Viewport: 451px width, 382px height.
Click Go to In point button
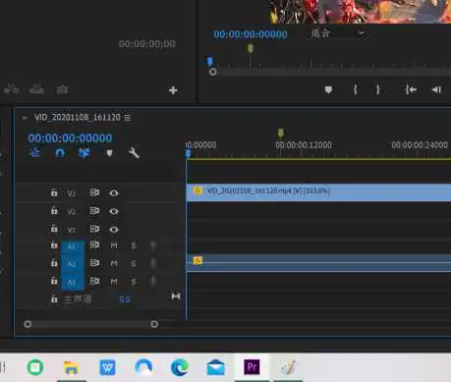tap(411, 89)
